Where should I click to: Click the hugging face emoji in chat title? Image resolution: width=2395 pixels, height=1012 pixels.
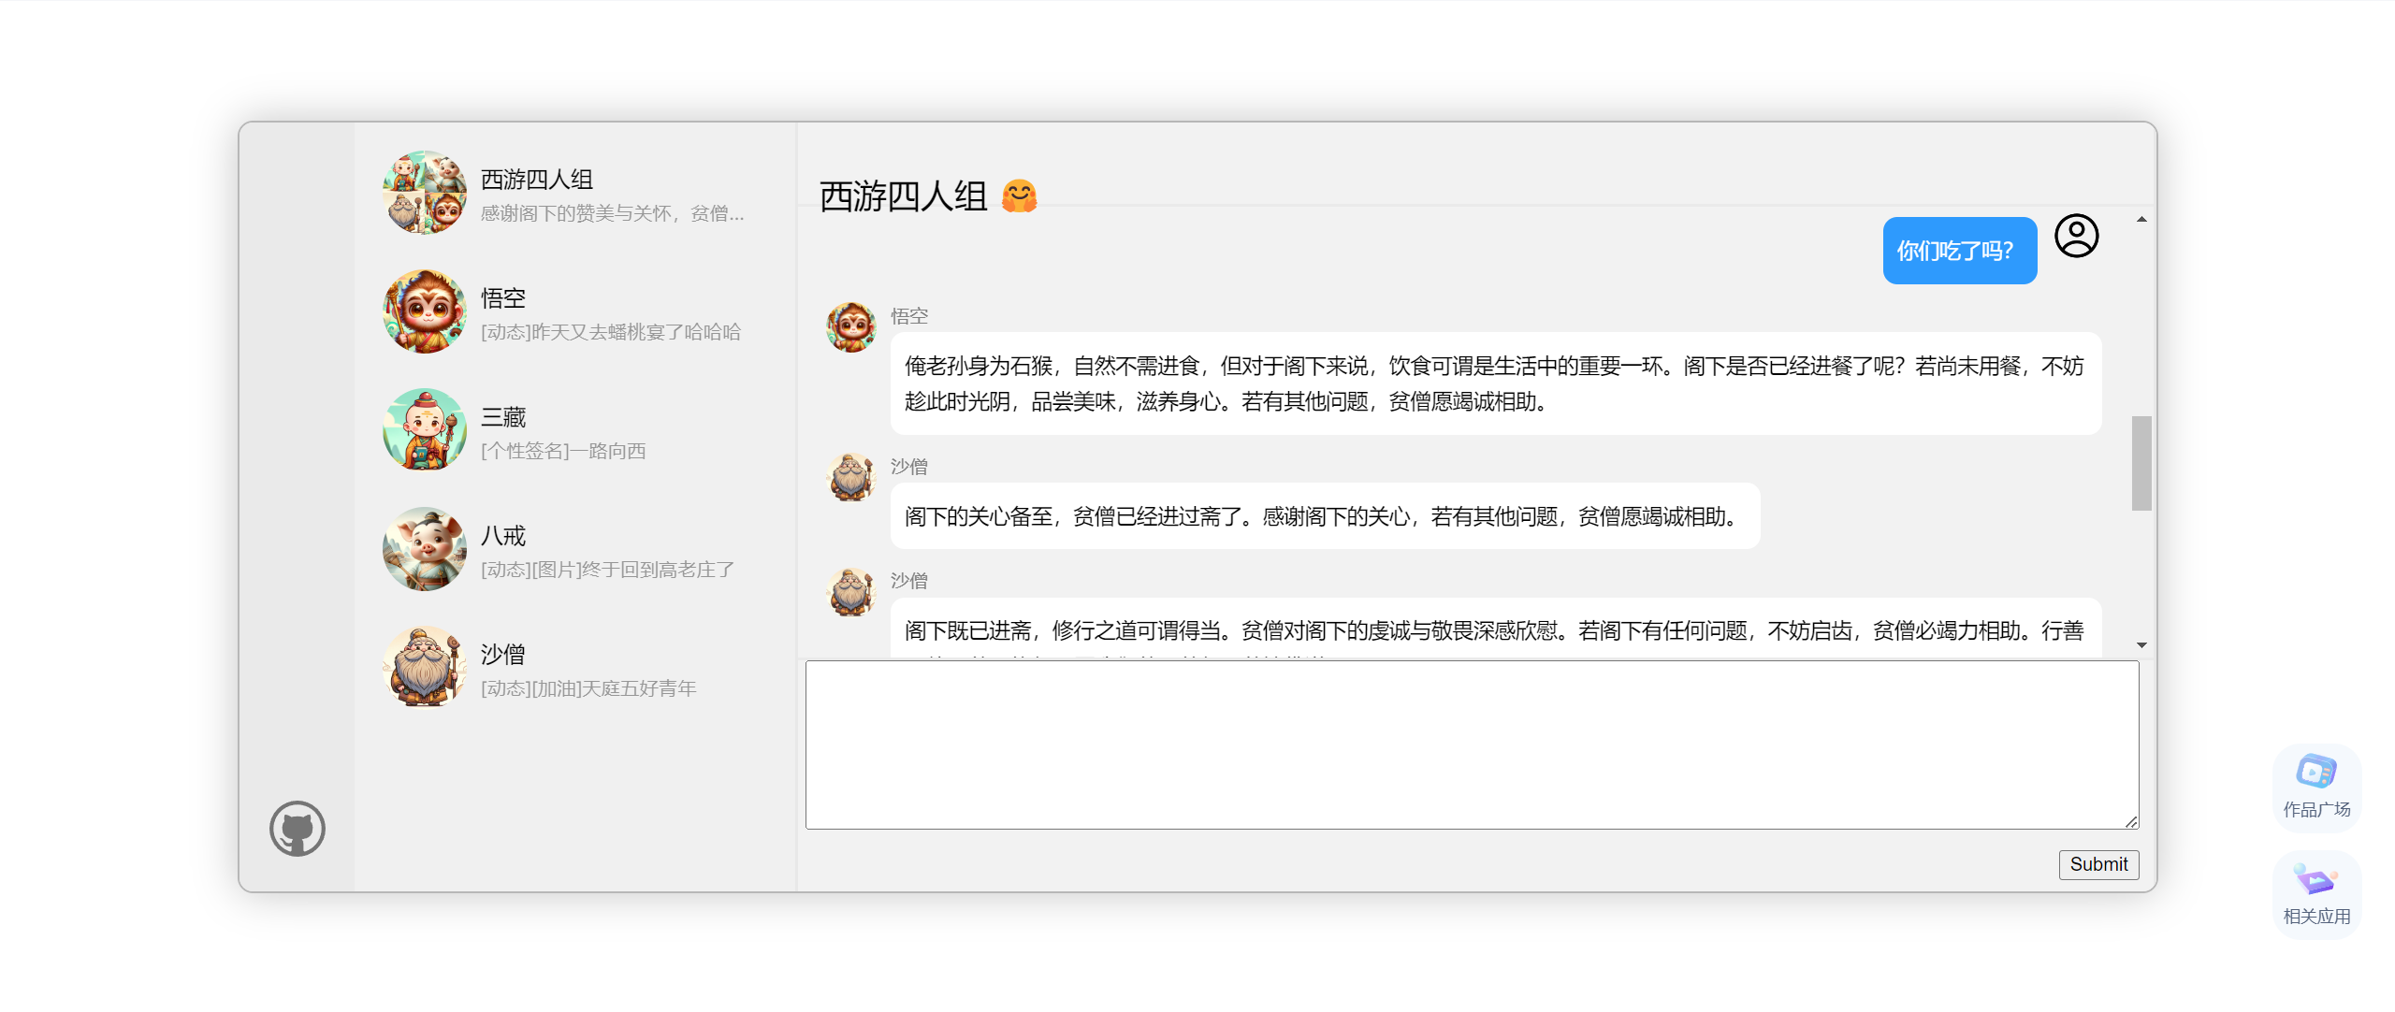1019,196
